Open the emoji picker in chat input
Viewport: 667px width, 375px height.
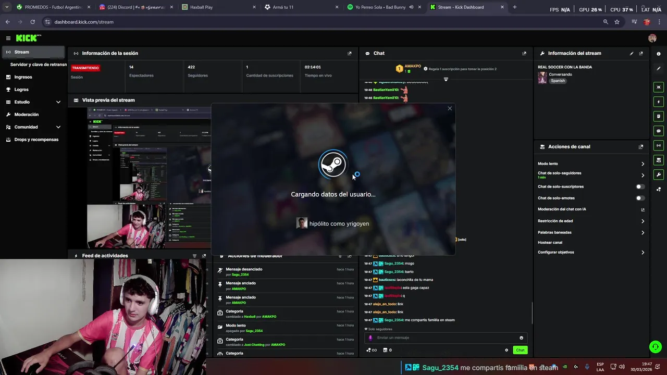[x=521, y=337]
